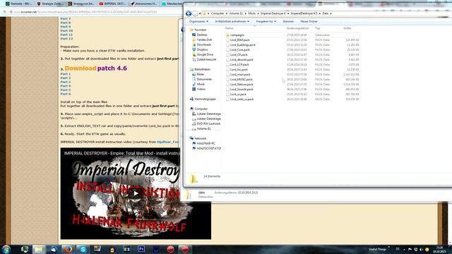The image size is (452, 254).
Task: Select the Lord_LCP.pack file
Action: click(x=239, y=65)
